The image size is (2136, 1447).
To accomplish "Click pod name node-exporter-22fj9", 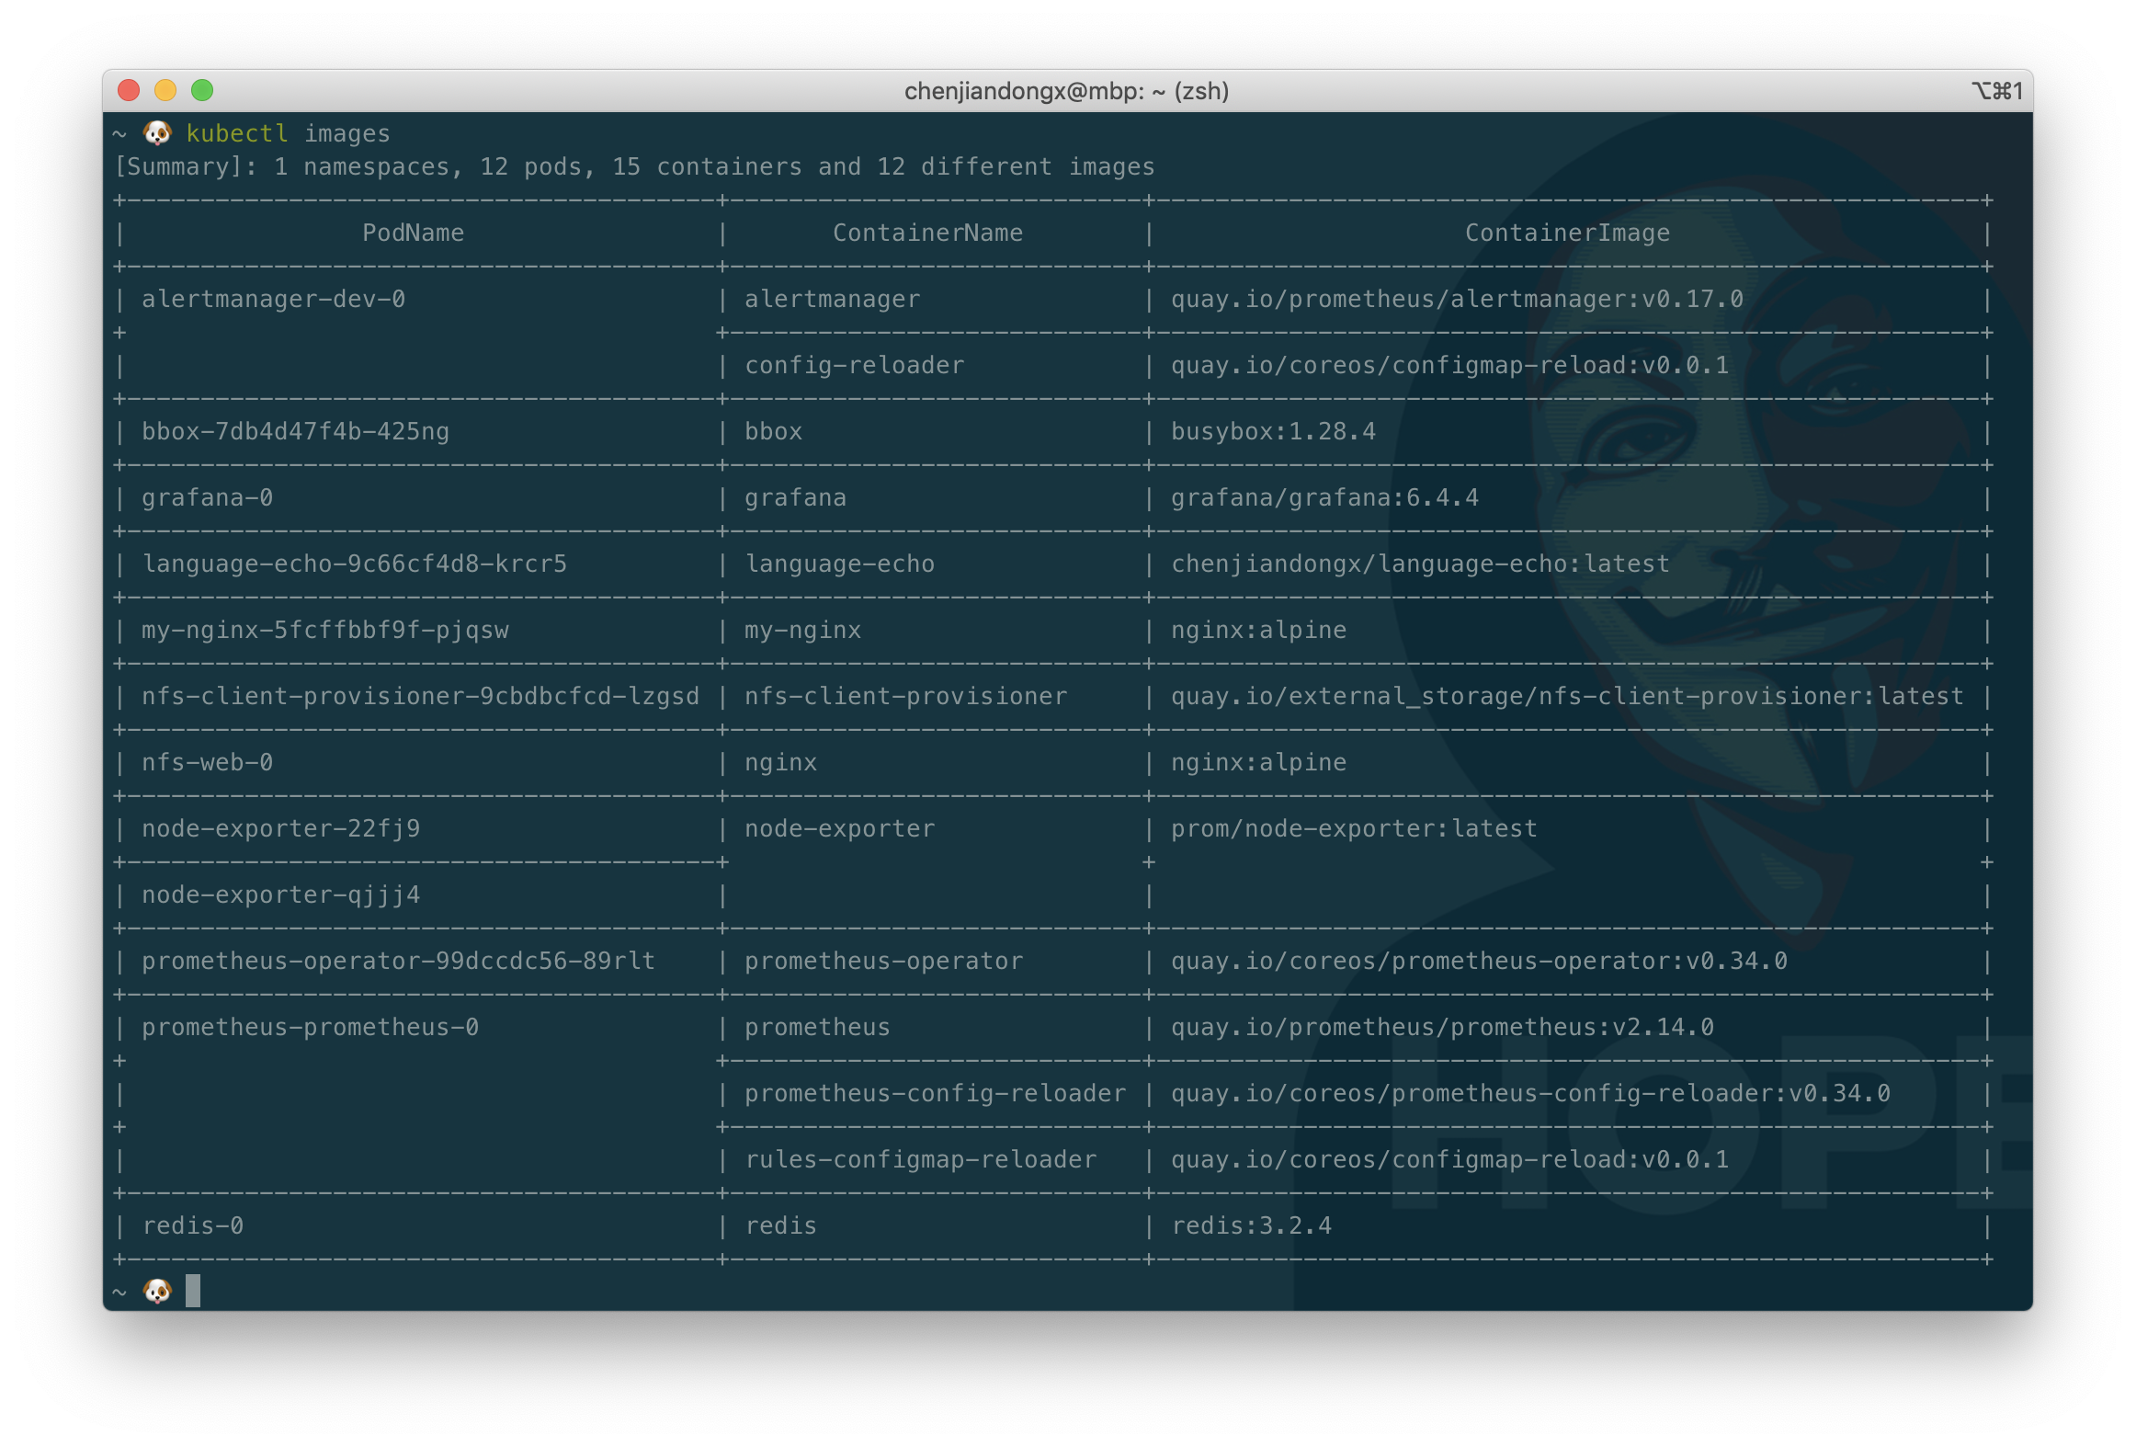I will click(281, 829).
